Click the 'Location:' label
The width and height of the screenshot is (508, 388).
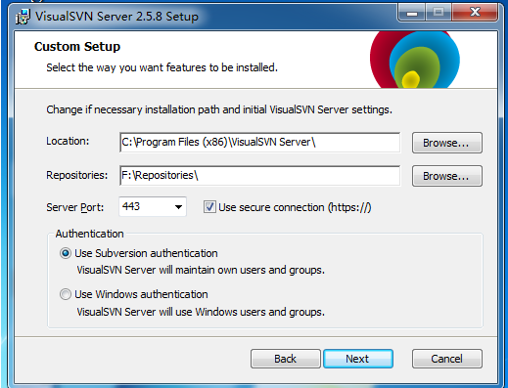68,141
